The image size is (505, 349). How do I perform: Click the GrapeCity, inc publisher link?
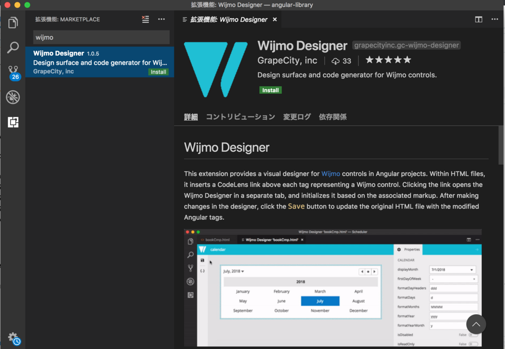[x=288, y=60]
